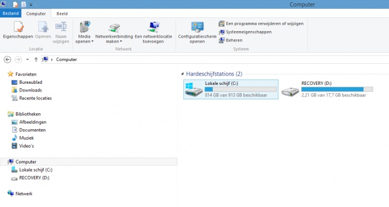Open the Bestand menu
Image resolution: width=389 pixels, height=207 pixels.
point(11,13)
